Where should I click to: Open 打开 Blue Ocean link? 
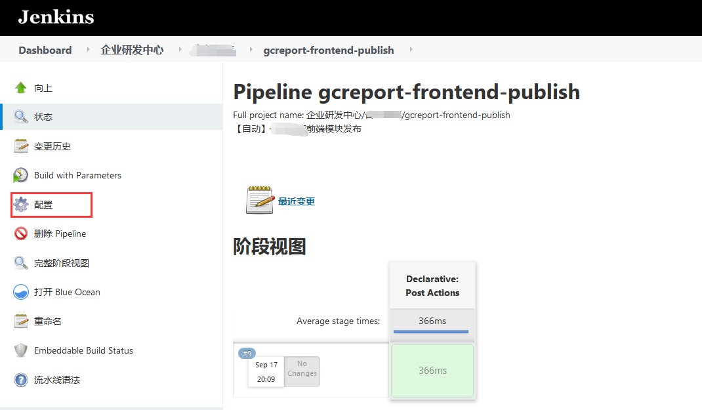click(x=67, y=293)
